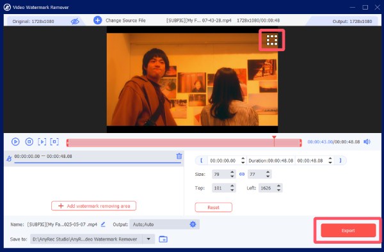
Task: Select the watermark segment brush icon
Action: (9, 159)
